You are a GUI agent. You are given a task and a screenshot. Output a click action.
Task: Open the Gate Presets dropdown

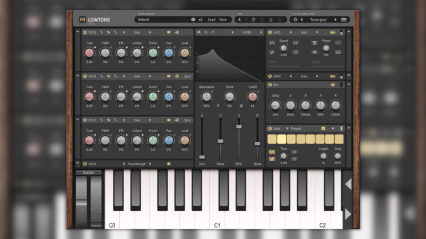coord(293,129)
